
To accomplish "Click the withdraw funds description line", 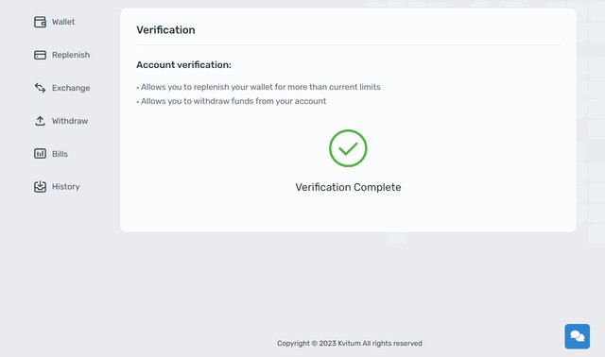I will click(x=231, y=101).
